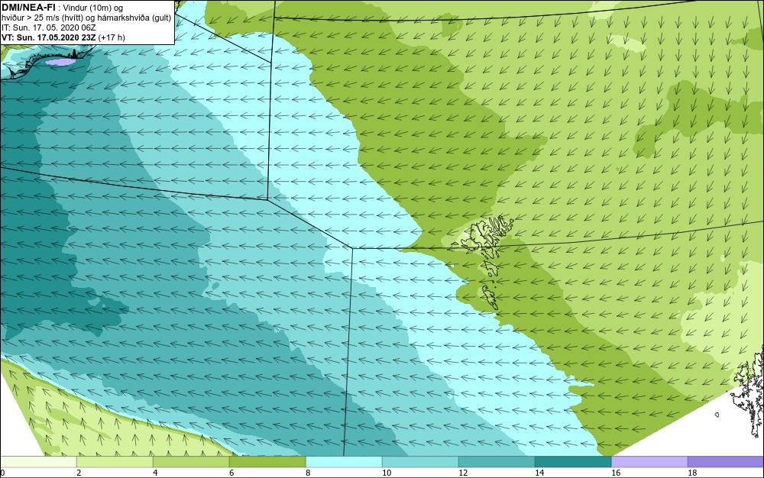
Task: Click the 2–4 m/s light green swatch
Action: 115,461
